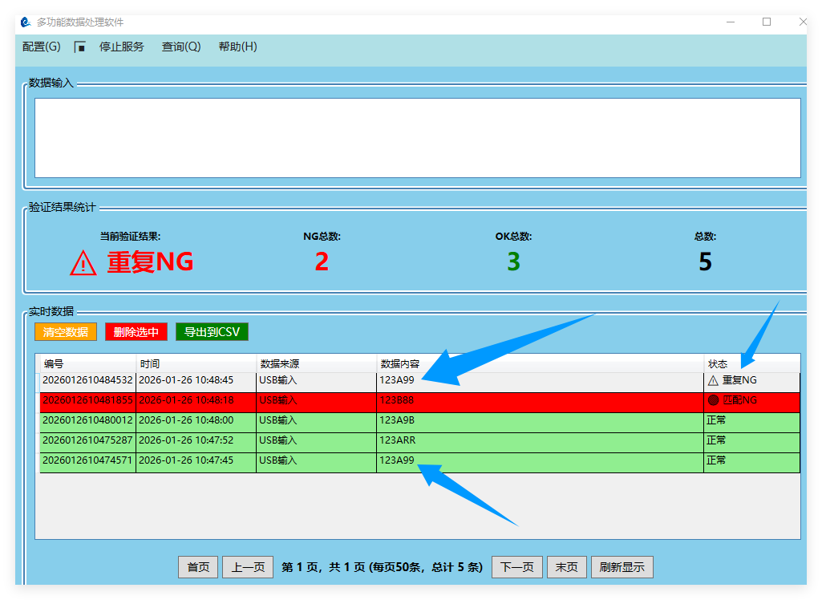The image size is (822, 600).
Task: Click the 上一页 previous page button
Action: click(248, 567)
